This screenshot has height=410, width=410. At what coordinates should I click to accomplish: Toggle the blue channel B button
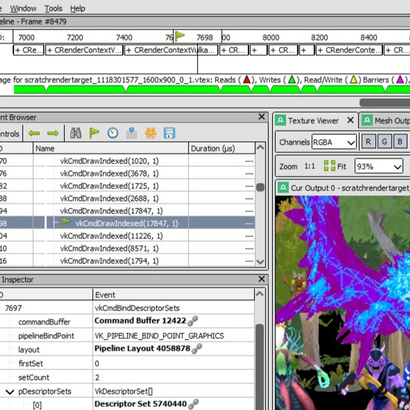pyautogui.click(x=400, y=142)
